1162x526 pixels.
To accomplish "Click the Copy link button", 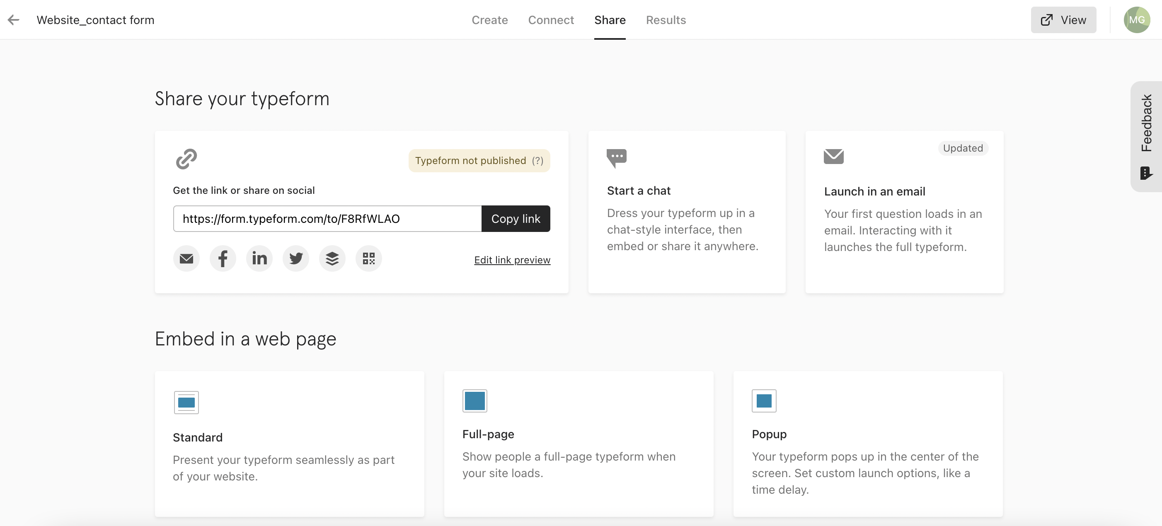I will pos(516,219).
